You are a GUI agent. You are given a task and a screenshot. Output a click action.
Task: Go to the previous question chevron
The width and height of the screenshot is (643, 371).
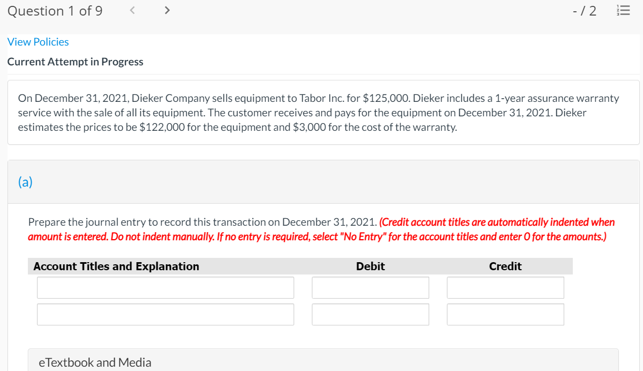(132, 10)
